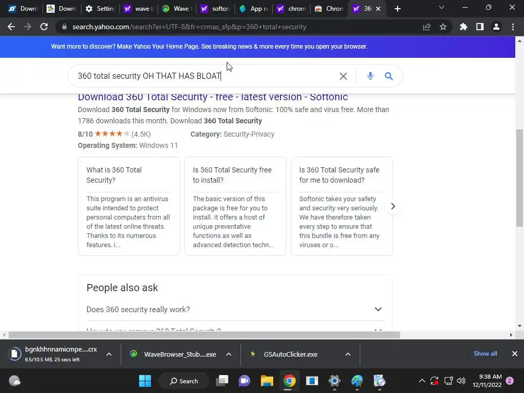Click the Chrome taskbar icon
Viewport: 524px width, 393px height.
pos(290,381)
